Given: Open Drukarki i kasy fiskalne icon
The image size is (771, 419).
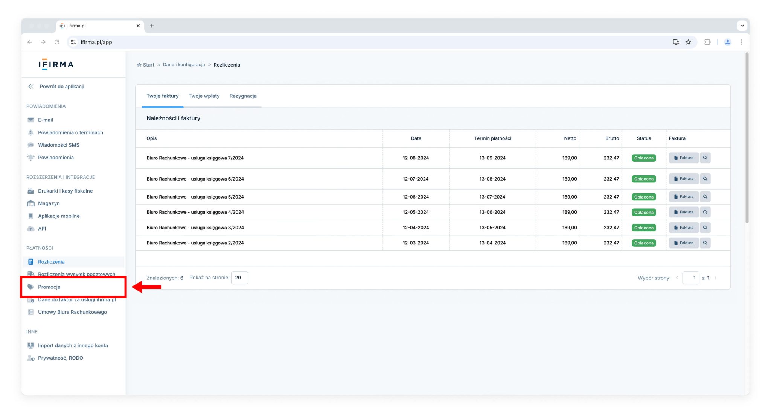Looking at the screenshot, I should (x=31, y=191).
